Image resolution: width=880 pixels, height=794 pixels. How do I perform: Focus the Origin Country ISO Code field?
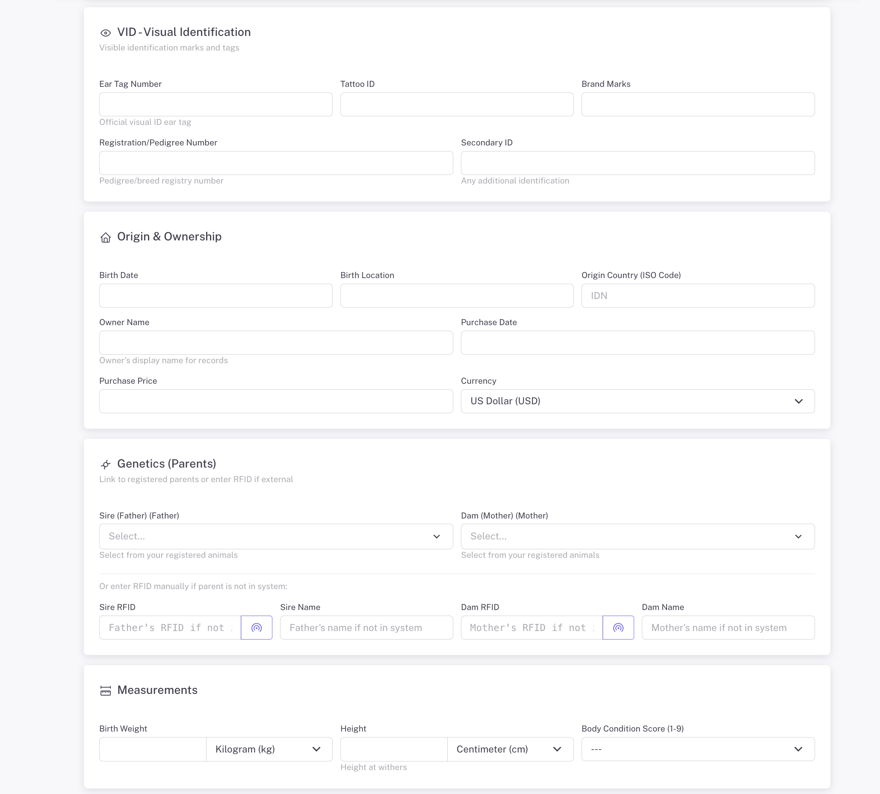click(x=697, y=295)
